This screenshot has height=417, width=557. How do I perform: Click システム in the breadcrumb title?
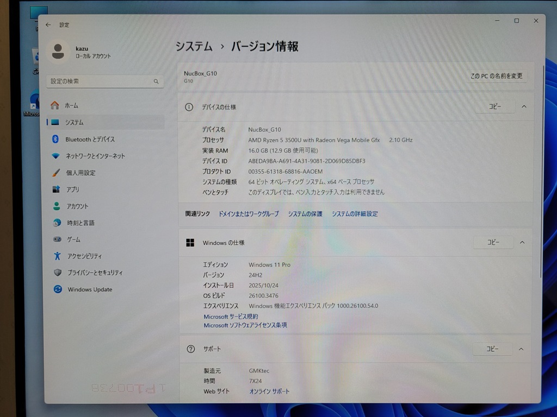coord(194,47)
